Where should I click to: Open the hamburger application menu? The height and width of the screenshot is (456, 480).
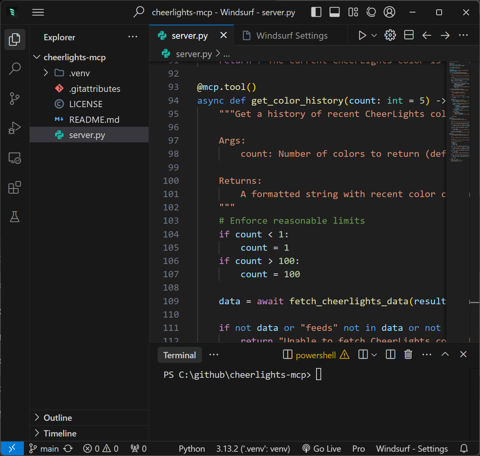click(x=38, y=12)
